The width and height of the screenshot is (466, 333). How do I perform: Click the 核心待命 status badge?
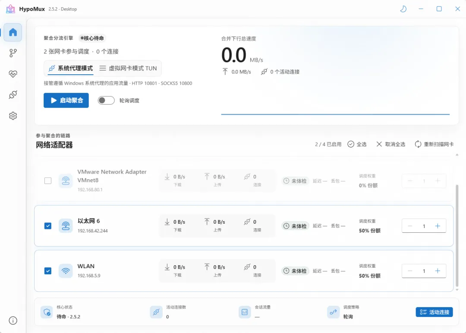92,38
